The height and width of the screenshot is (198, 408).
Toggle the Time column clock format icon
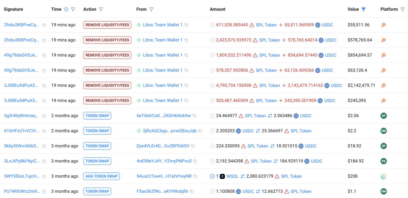click(x=66, y=9)
